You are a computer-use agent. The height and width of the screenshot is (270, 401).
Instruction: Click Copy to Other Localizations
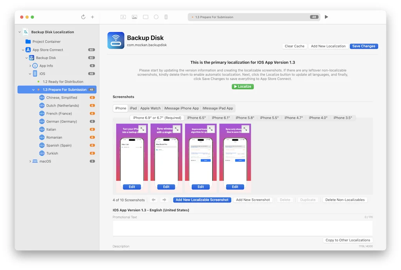(x=348, y=240)
